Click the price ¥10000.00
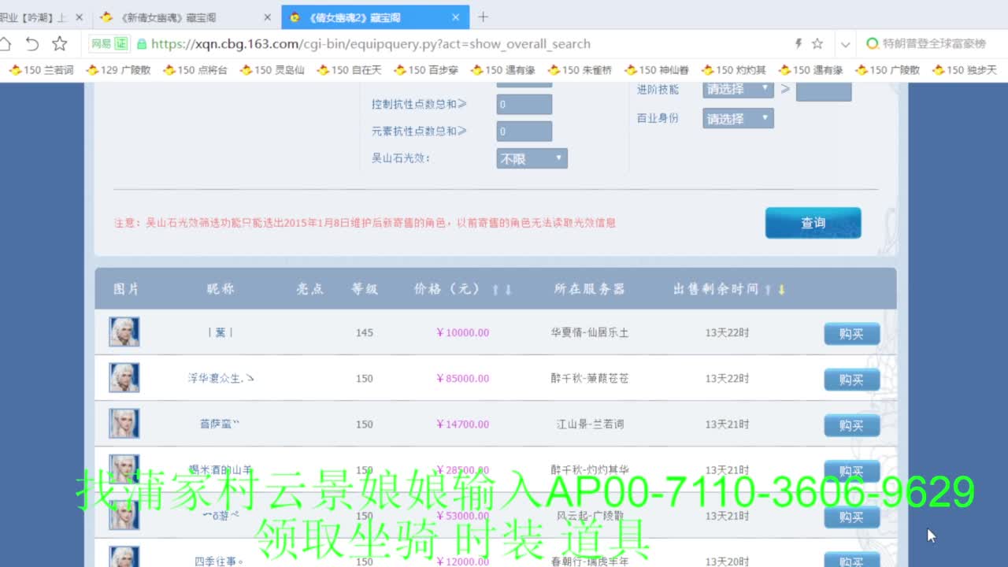This screenshot has width=1008, height=567. [462, 332]
